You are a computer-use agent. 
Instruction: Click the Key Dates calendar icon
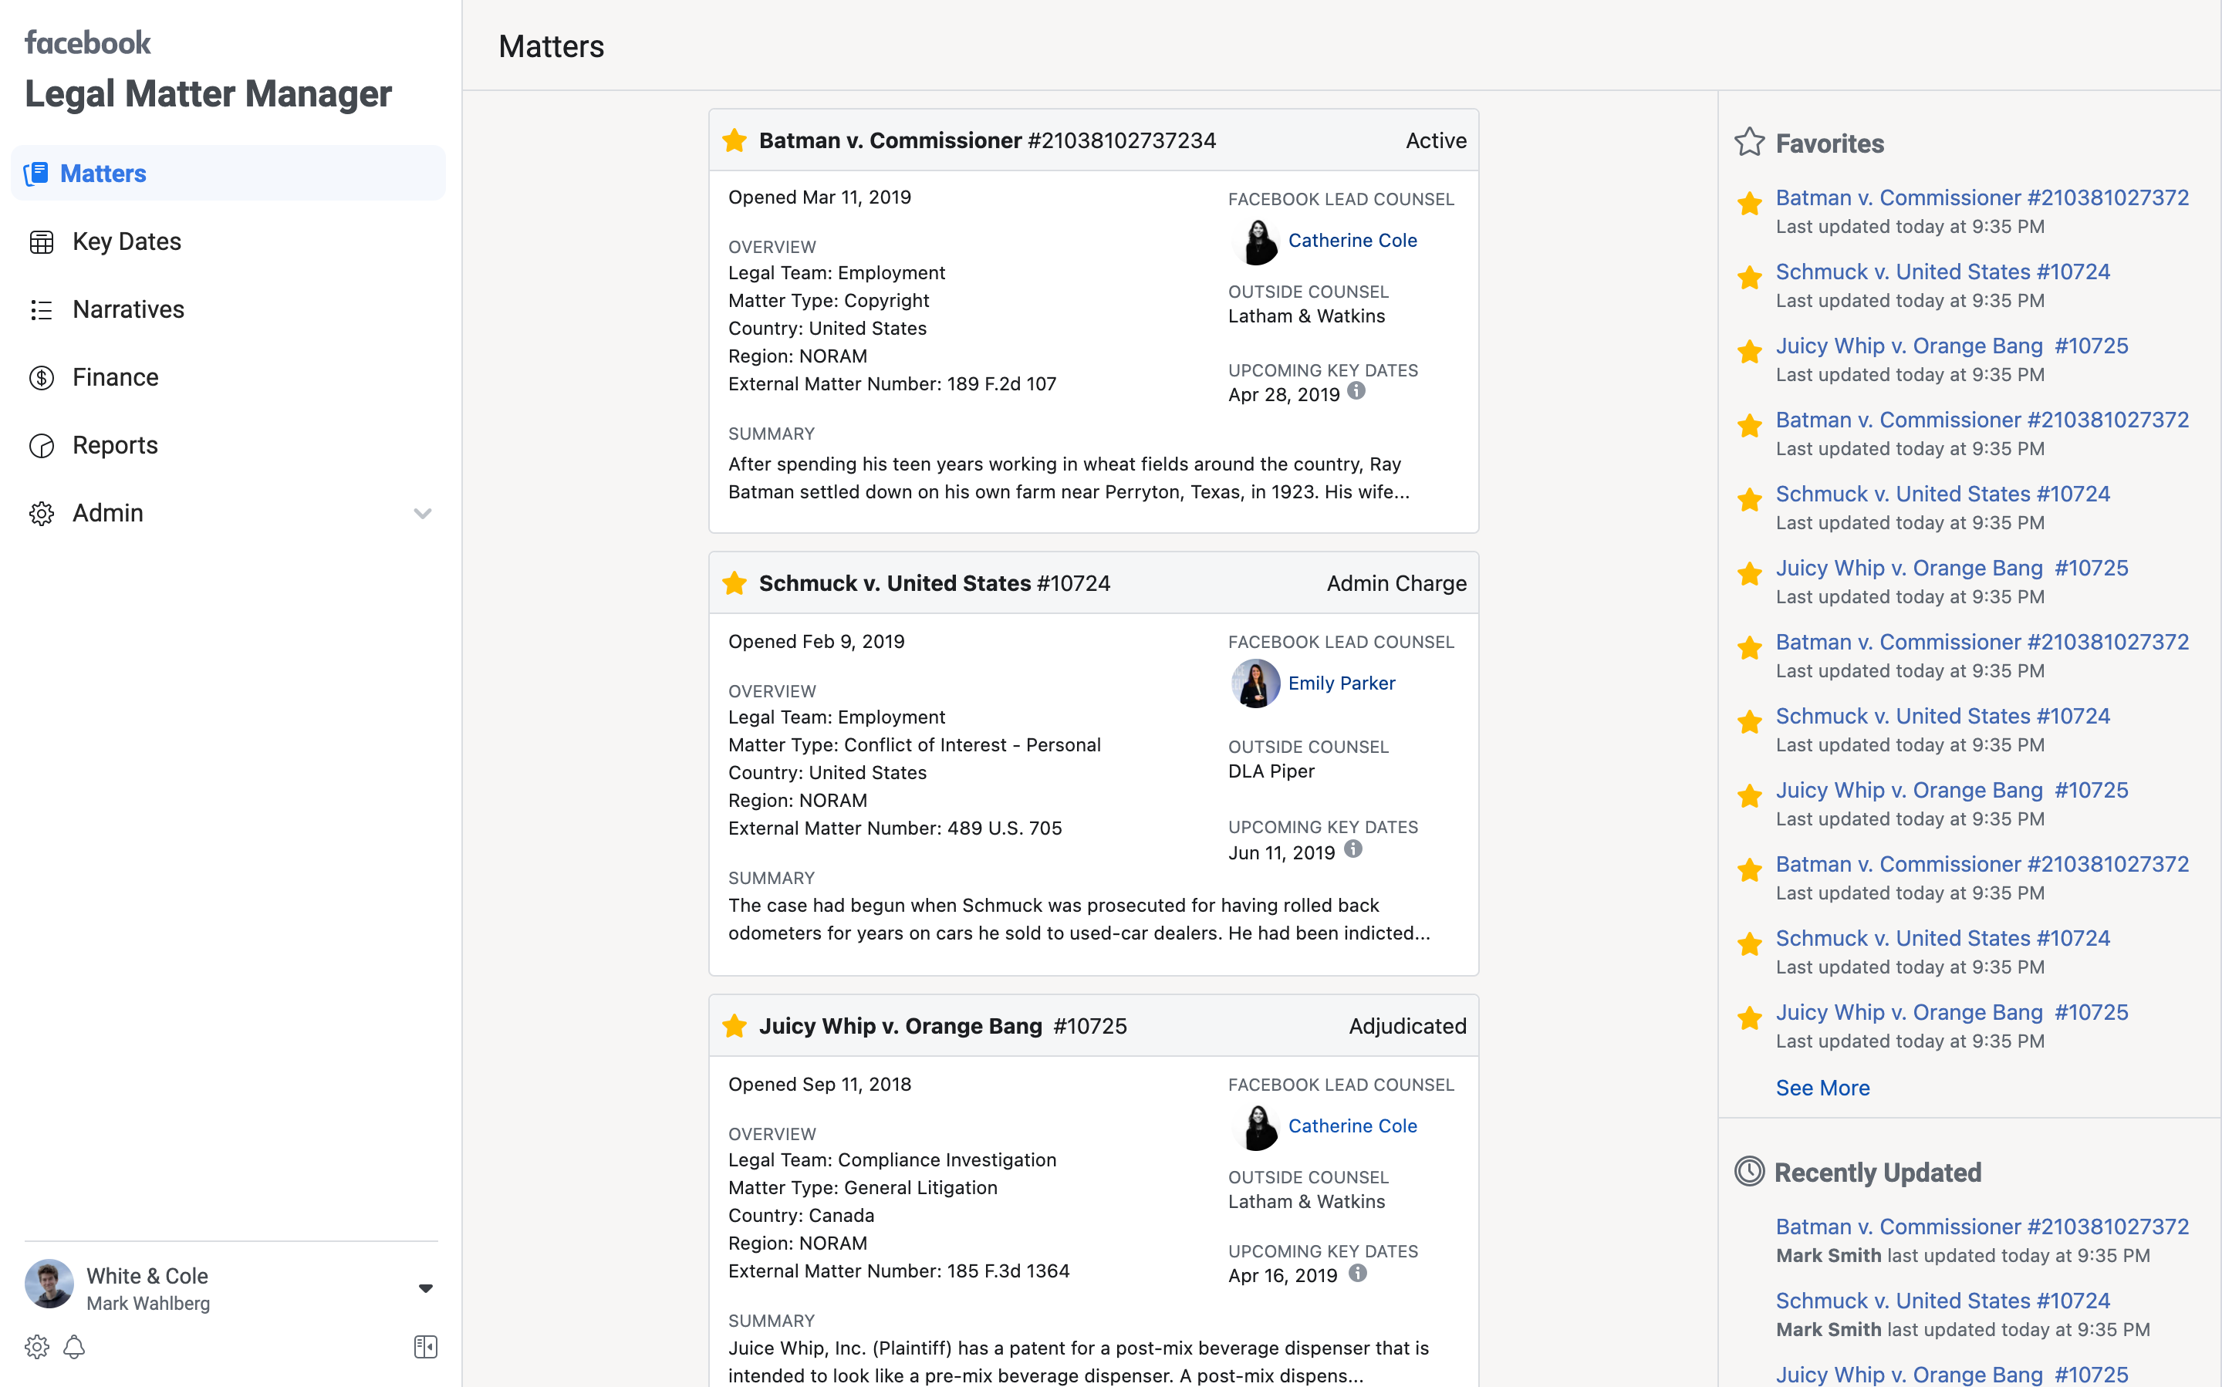coord(42,241)
